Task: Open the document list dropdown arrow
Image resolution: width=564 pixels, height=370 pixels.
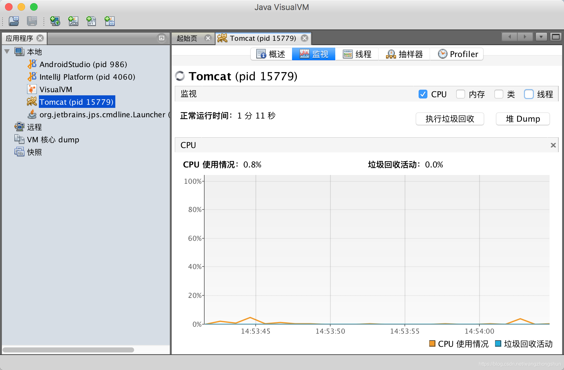Action: 541,37
